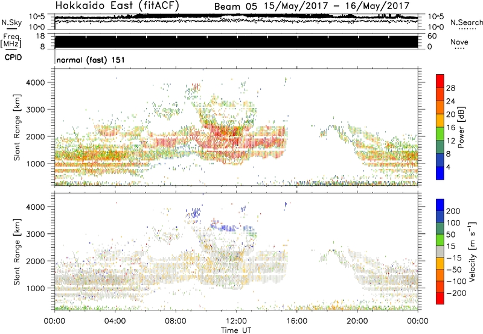Click the "normal (fast) 151" text
The image size is (483, 334).
(x=91, y=60)
